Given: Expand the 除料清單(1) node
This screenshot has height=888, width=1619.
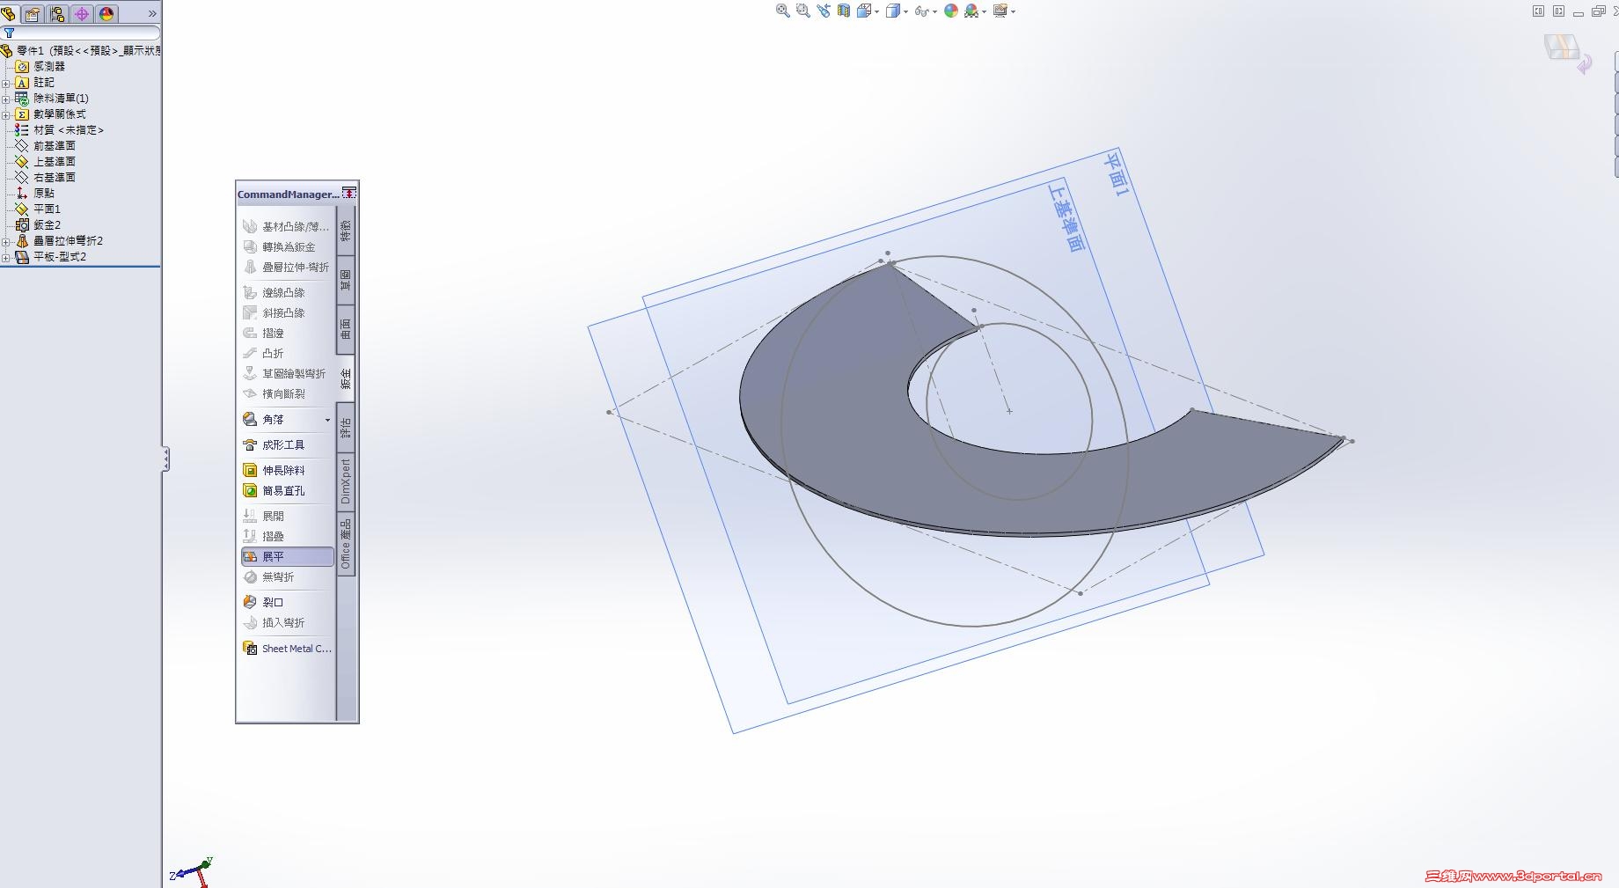Looking at the screenshot, I should tap(5, 99).
